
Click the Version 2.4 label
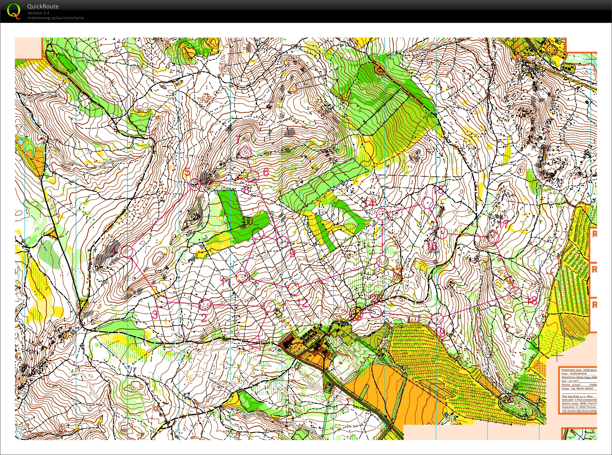(x=38, y=13)
